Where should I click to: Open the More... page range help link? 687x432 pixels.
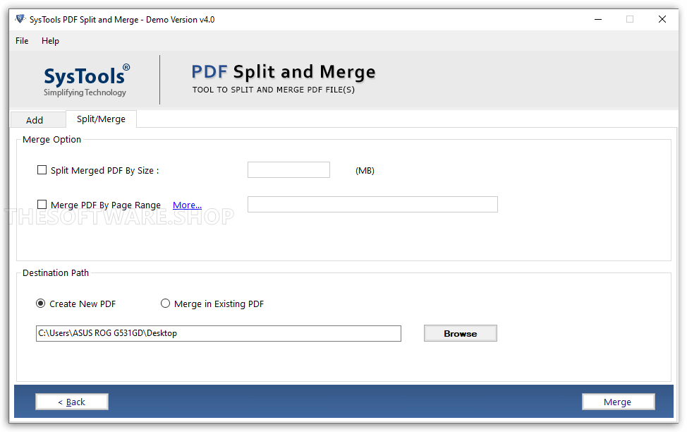tap(186, 205)
